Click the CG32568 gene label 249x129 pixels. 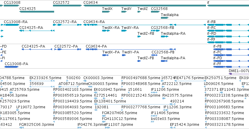[159, 9]
